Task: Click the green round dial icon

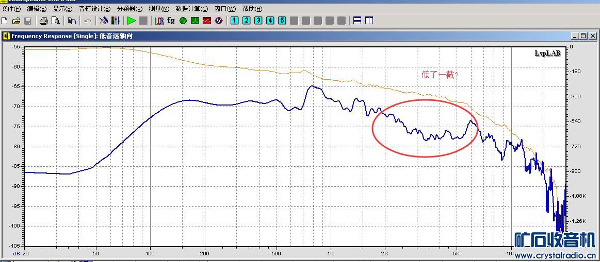Action: click(183, 21)
